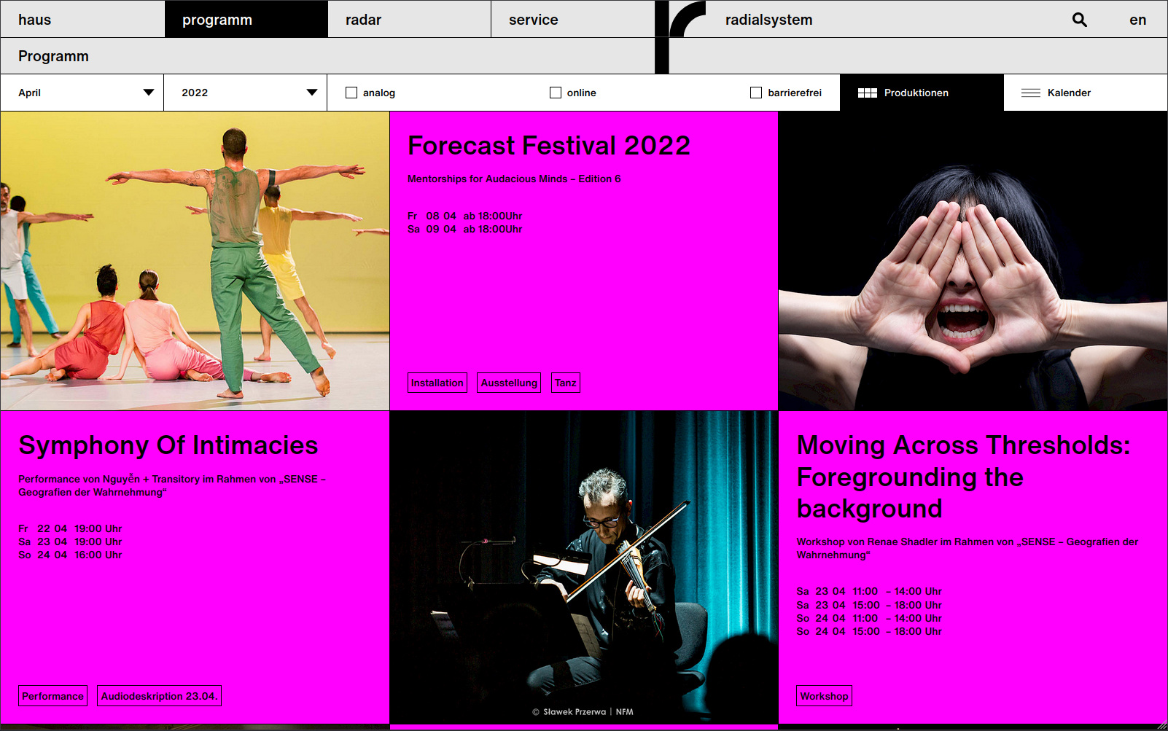Image resolution: width=1168 pixels, height=731 pixels.
Task: Enable the analog filter checkbox
Action: (x=351, y=93)
